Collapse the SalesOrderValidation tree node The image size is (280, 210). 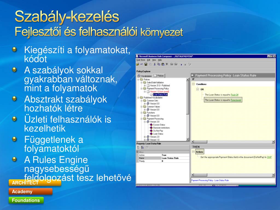(x=141, y=83)
